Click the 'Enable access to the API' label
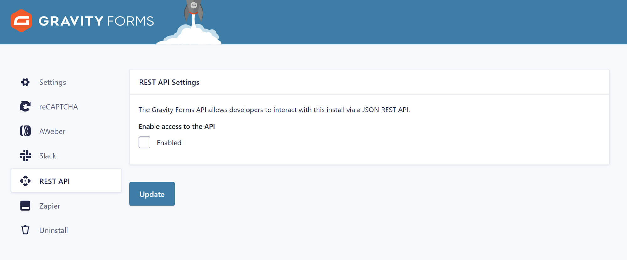The image size is (627, 260). [177, 126]
